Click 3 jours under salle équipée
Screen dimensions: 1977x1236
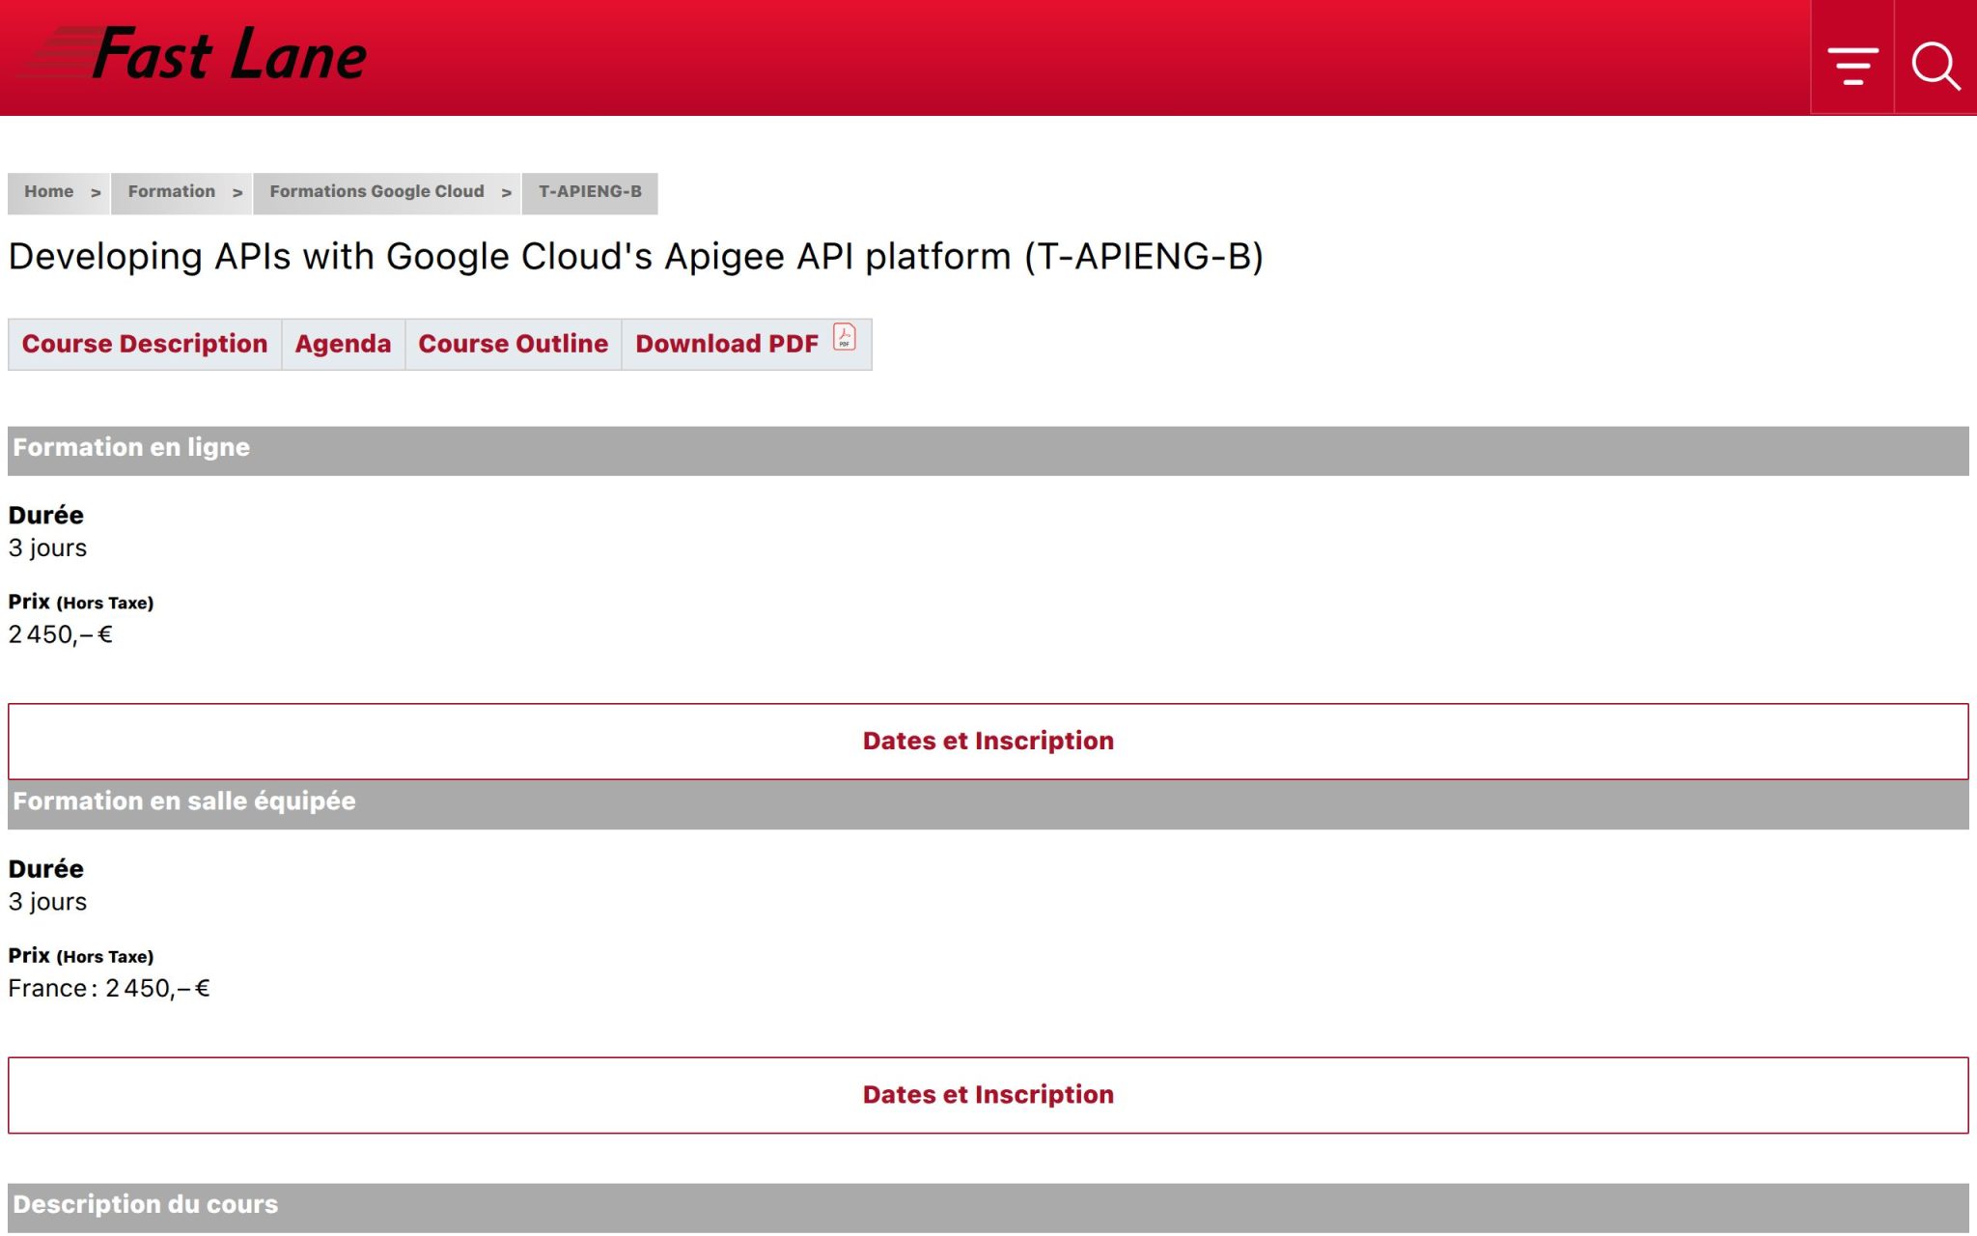click(47, 902)
